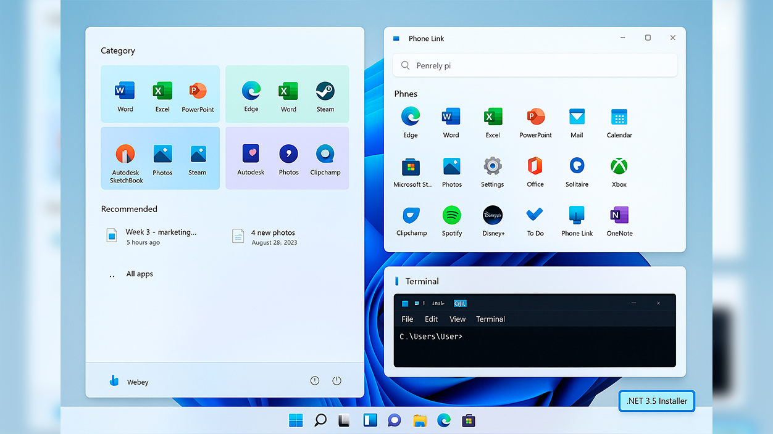
Task: Open the View menu in Terminal
Action: (x=458, y=319)
